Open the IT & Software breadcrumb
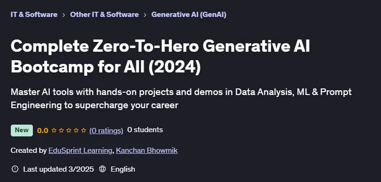The height and width of the screenshot is (182, 381). click(x=34, y=15)
